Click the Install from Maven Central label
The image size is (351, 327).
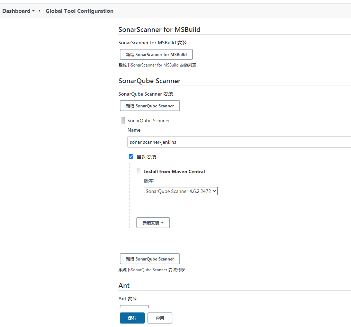tap(174, 171)
